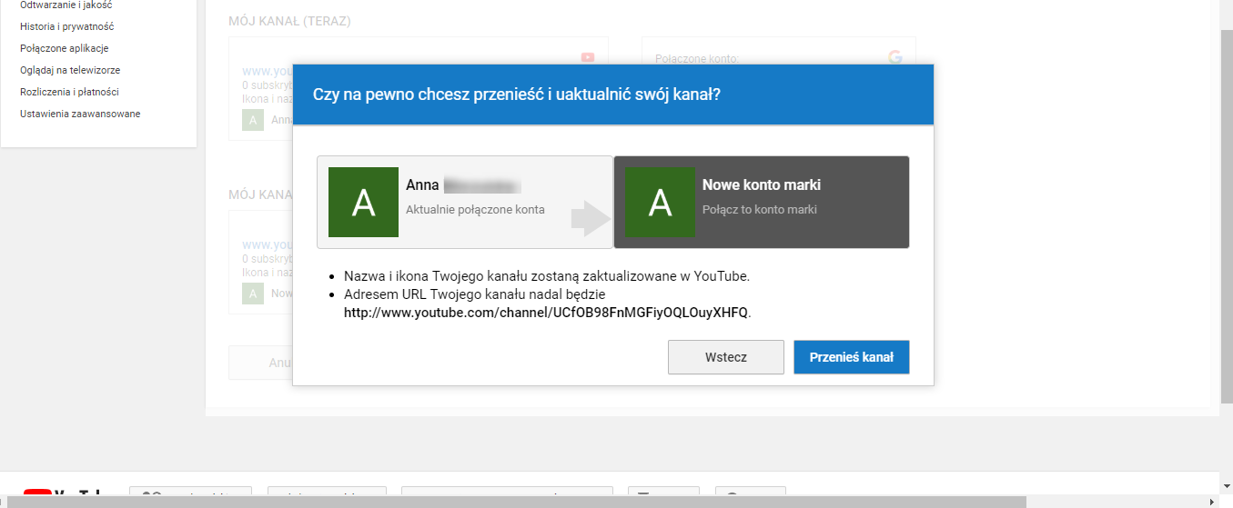Click the dimmed YouTube icon on channel card
This screenshot has height=508, width=1233.
point(588,57)
